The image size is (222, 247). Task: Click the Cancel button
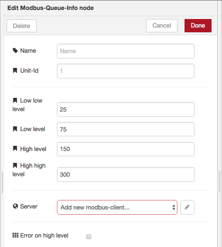[x=162, y=26]
